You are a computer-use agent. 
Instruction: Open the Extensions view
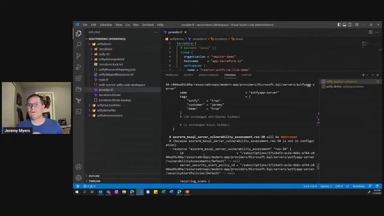click(x=79, y=78)
